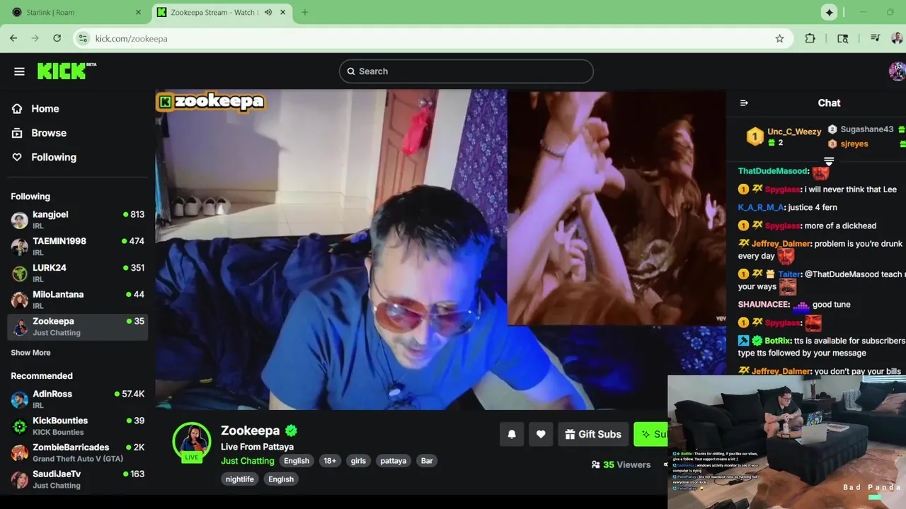Screen dimensions: 906x509
Task: Click Sugashane43 in the gifter leaderboard
Action: pos(866,129)
